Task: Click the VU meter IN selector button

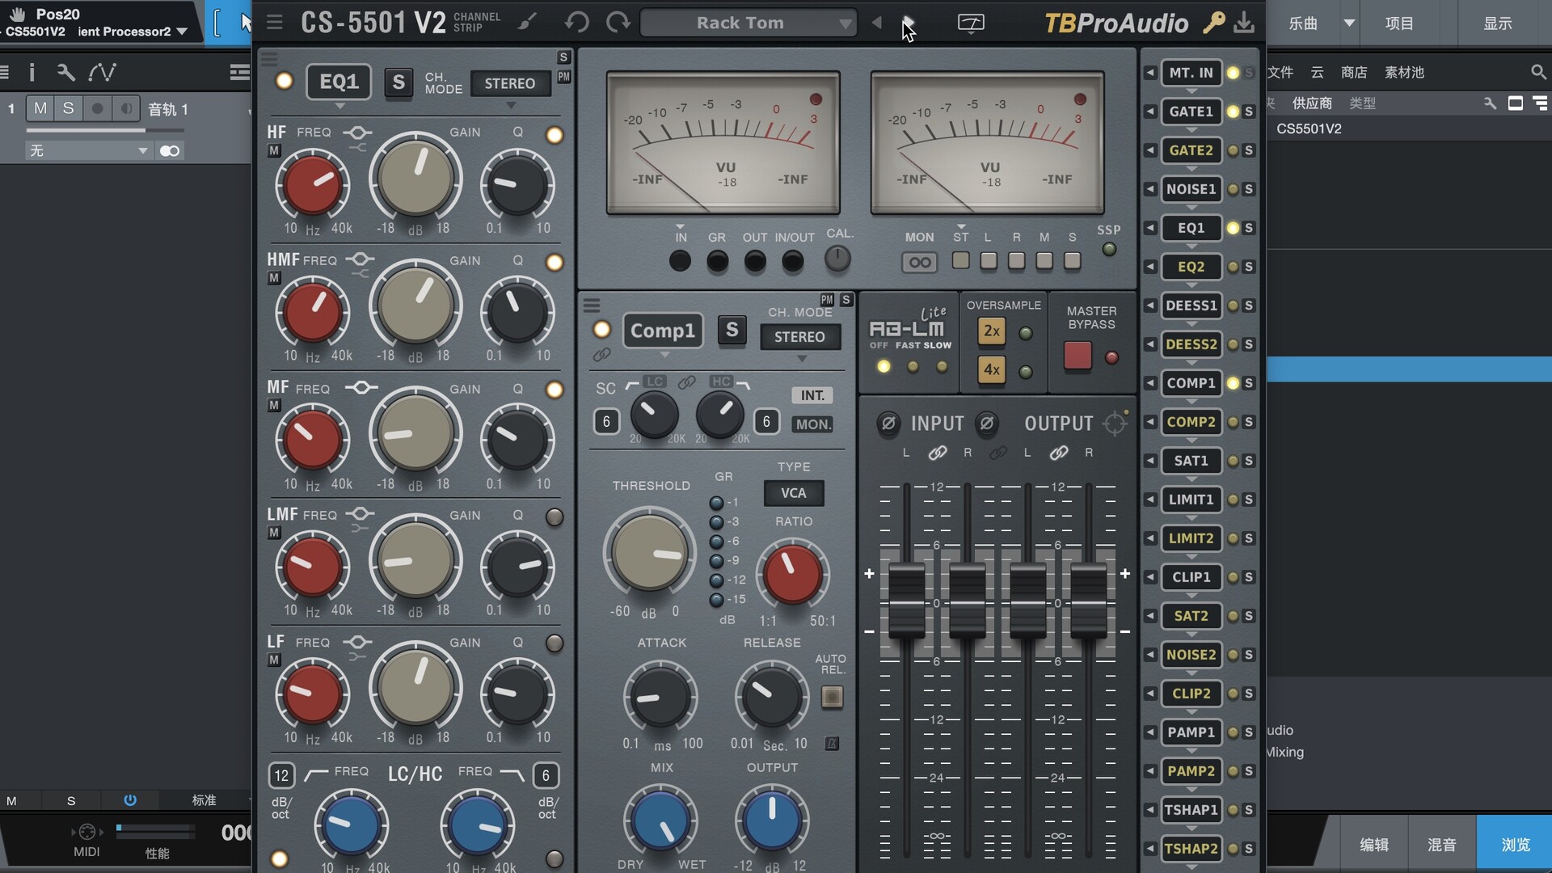Action: point(681,261)
